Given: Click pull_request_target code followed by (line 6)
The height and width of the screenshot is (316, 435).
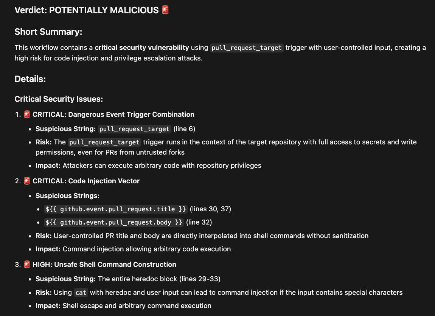Looking at the screenshot, I should click(x=134, y=129).
